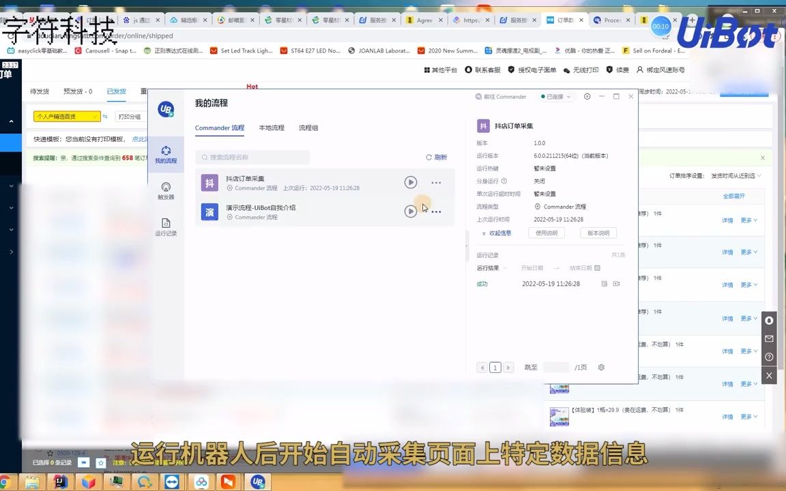
Task: Click the 使用说明 button
Action: pos(546,233)
